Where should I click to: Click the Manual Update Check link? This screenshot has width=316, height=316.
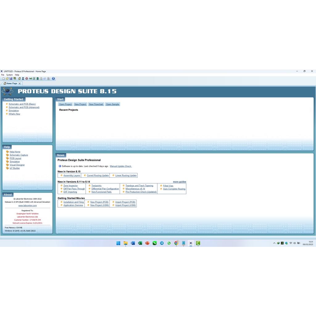(x=121, y=166)
